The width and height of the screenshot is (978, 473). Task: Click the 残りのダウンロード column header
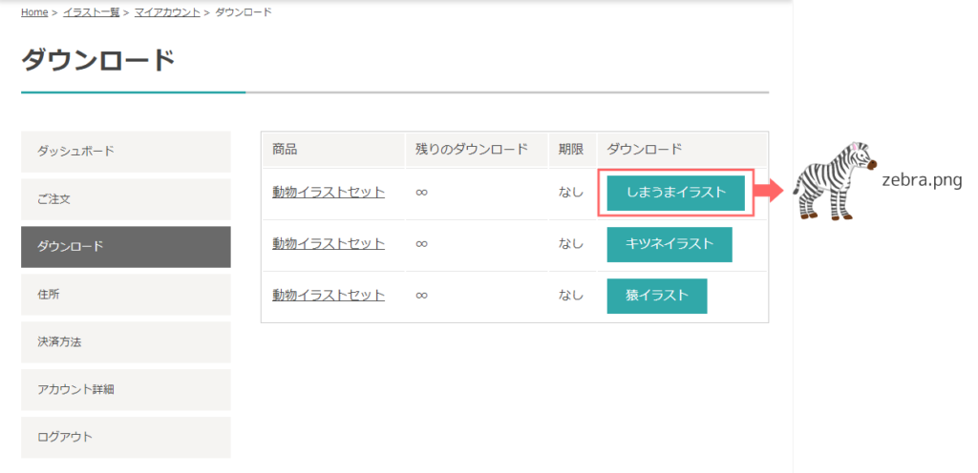(472, 150)
